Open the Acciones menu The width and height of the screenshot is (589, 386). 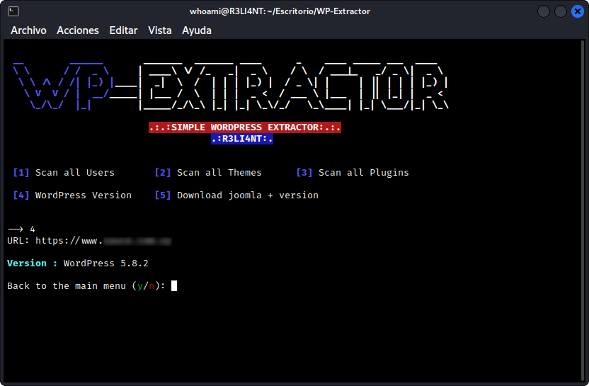[x=78, y=30]
